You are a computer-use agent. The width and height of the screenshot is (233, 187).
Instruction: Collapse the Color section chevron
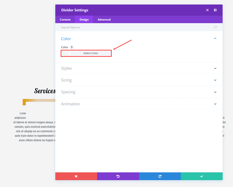coord(215,39)
